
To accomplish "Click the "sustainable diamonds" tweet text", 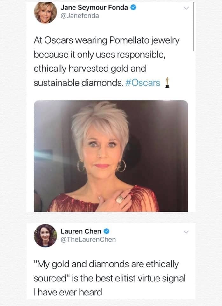I will 76,83.
